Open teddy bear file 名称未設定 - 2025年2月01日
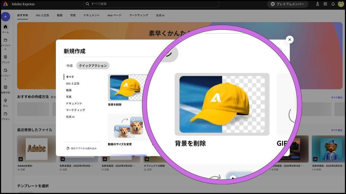 [328, 149]
